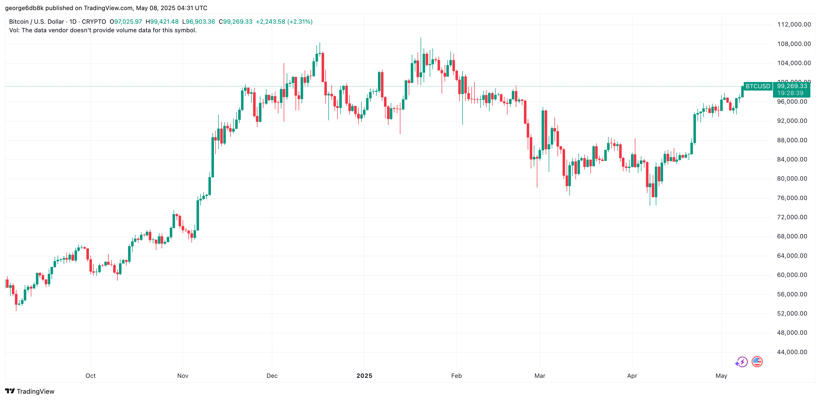Click the purple lightning bolt event icon
The image size is (821, 400).
point(742,362)
